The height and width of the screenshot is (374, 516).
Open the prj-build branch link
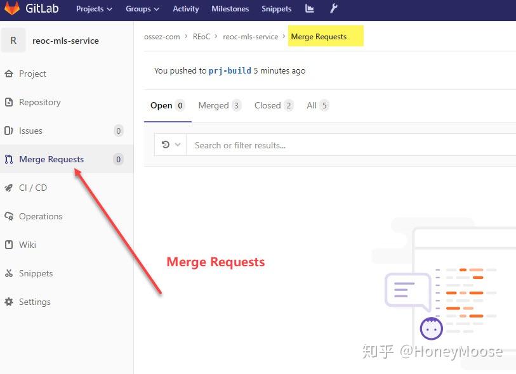pos(230,71)
